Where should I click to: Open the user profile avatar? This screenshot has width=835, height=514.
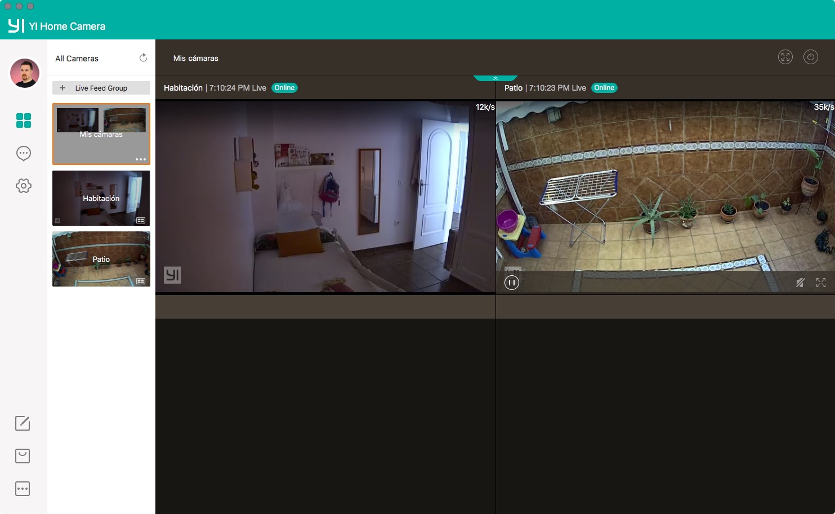point(25,73)
